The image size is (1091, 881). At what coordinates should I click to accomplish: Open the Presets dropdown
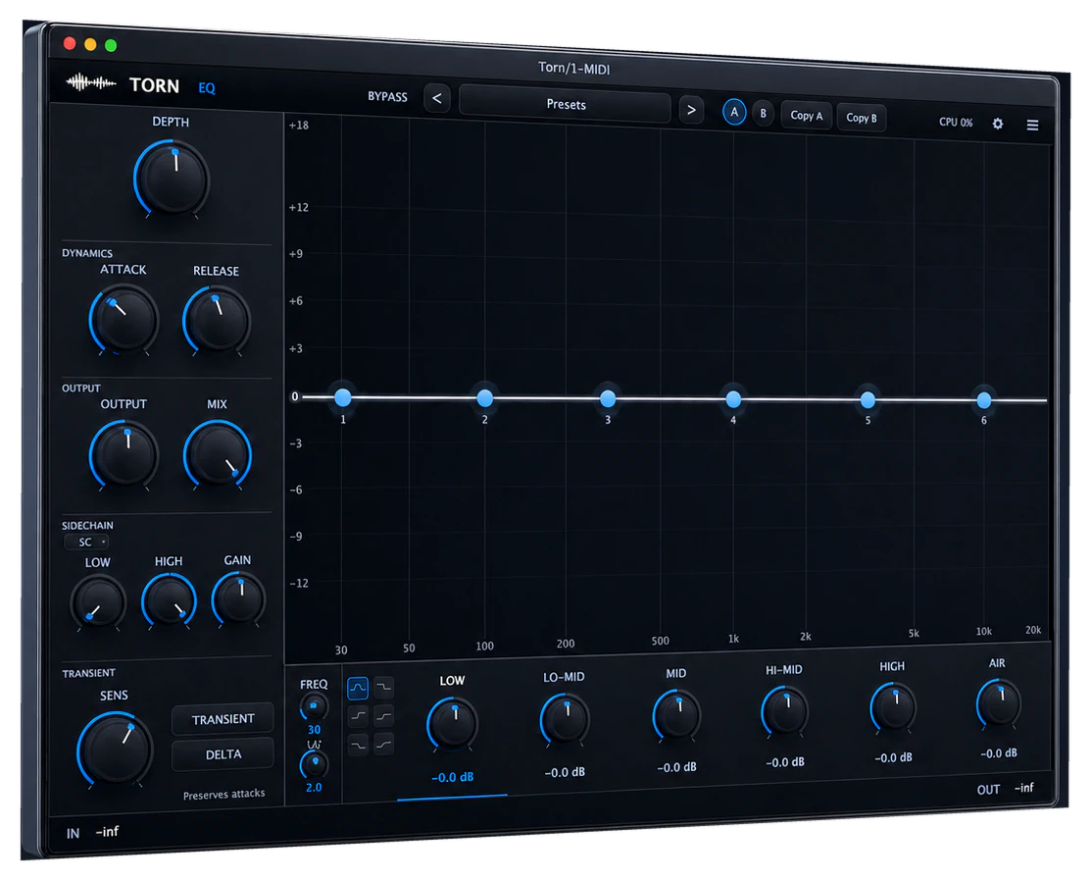pos(565,104)
